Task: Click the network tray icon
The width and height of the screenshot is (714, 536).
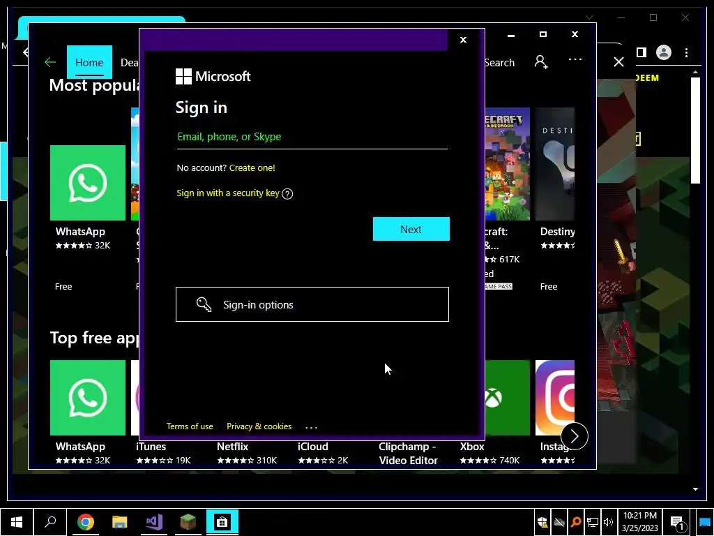Action: coord(593,522)
